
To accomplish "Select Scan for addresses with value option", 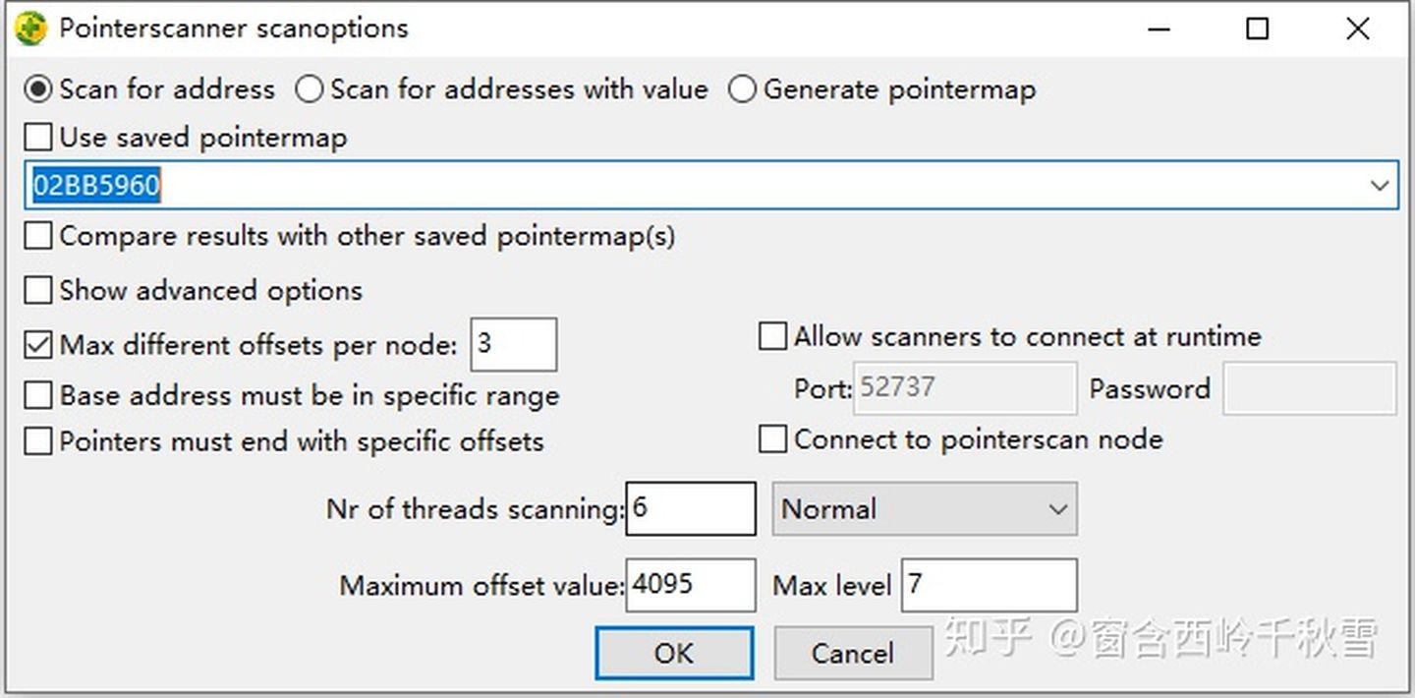I will tap(309, 89).
